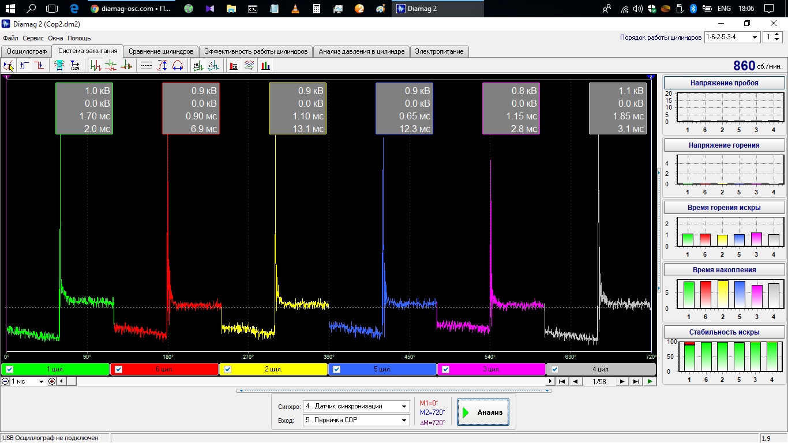
Task: Go to the next frame
Action: pyautogui.click(x=622, y=381)
